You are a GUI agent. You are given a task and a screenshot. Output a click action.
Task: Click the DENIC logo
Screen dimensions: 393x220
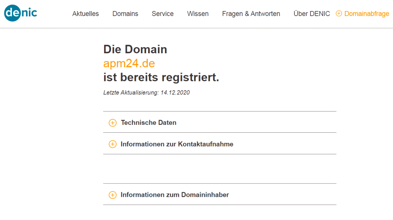(21, 13)
